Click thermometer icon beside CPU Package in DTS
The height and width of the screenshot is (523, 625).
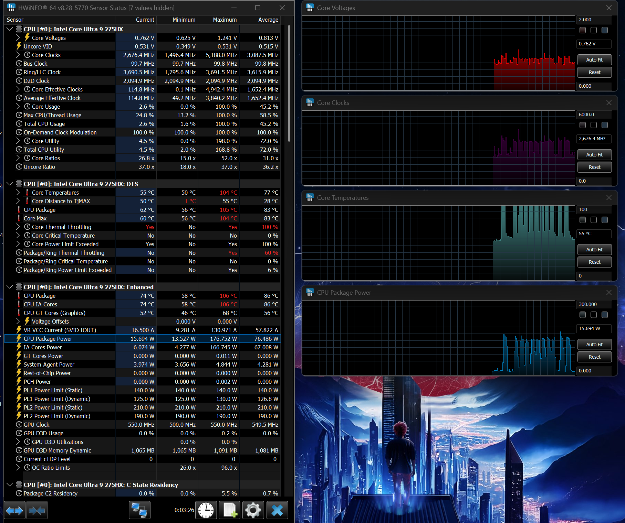point(19,209)
